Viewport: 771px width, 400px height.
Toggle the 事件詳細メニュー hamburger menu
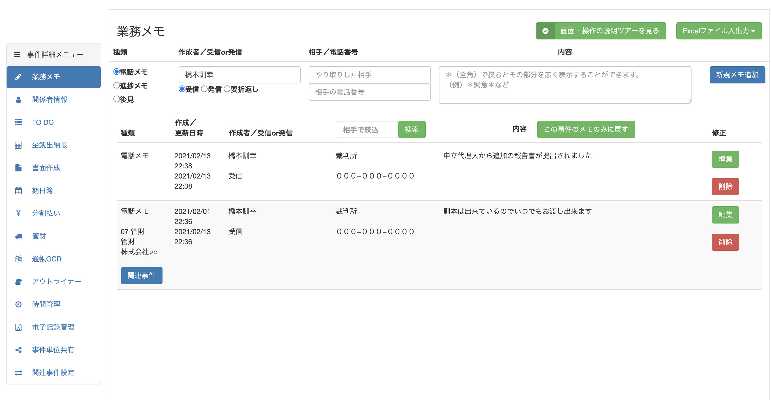click(17, 54)
